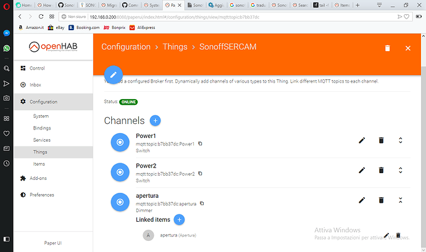Open the tab menu dropdown
Viewport: 426px width, 252px height.
[380, 5]
